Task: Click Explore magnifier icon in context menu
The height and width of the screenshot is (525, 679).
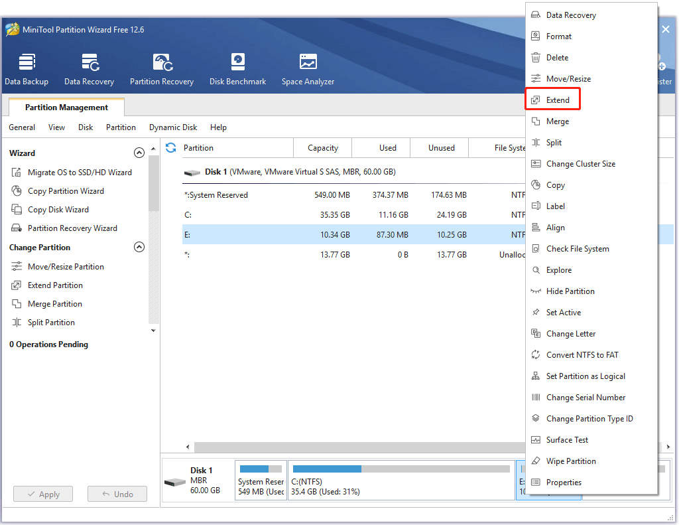Action: tap(536, 269)
